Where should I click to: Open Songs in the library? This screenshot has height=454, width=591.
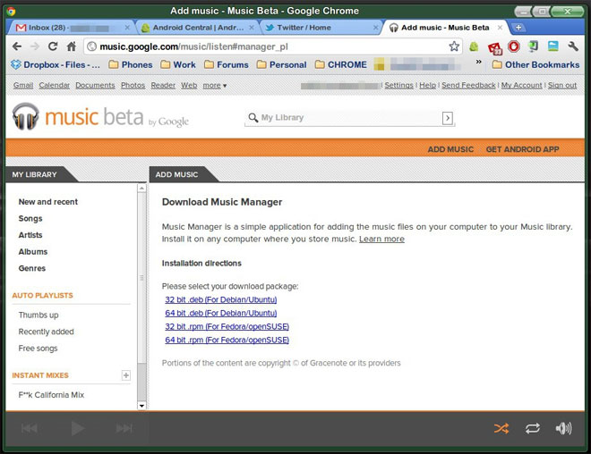coord(30,219)
